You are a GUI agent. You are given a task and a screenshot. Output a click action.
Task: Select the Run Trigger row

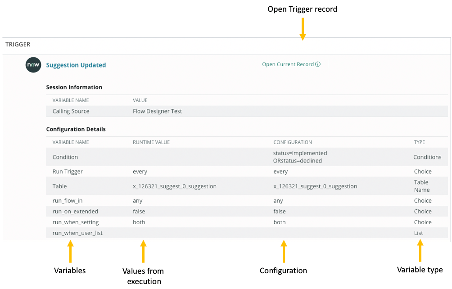[x=64, y=172]
